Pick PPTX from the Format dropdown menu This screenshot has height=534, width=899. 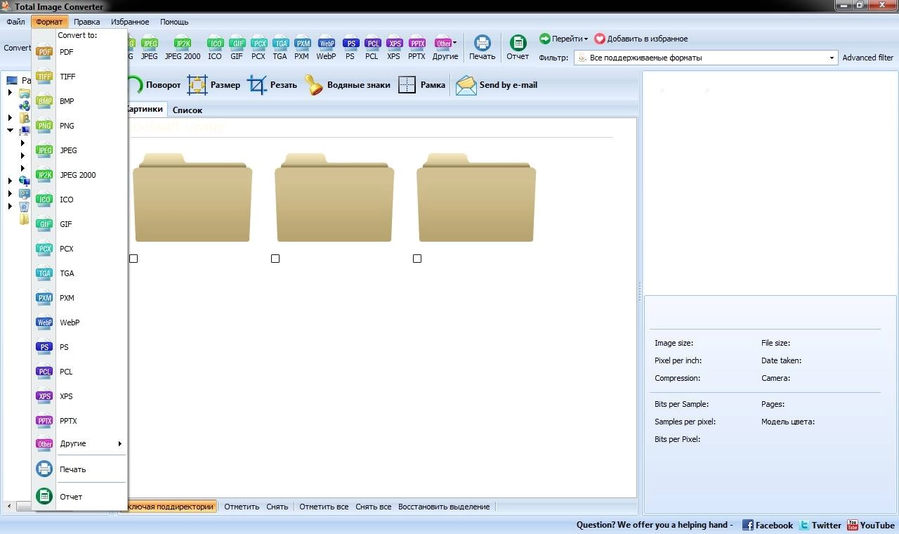(x=79, y=421)
